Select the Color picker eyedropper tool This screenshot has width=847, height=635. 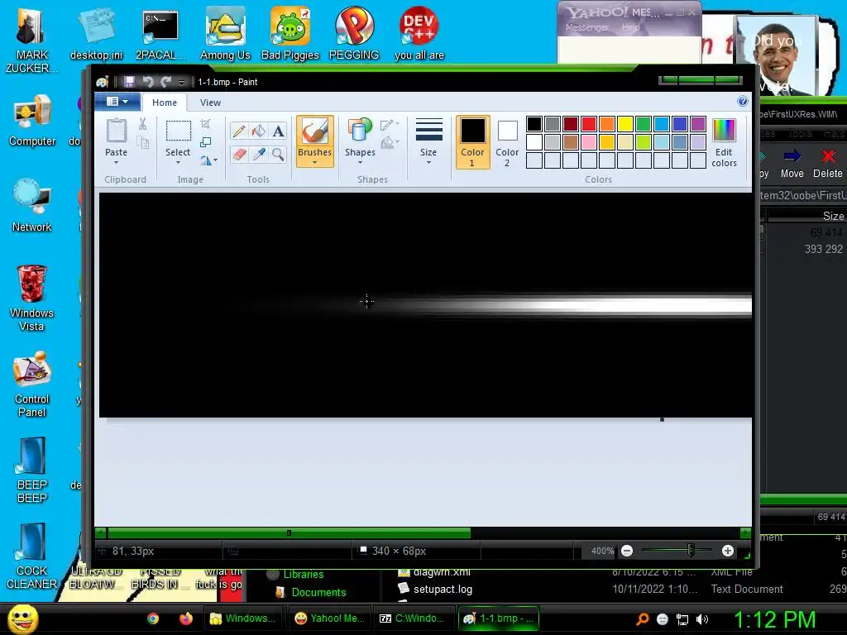[259, 155]
